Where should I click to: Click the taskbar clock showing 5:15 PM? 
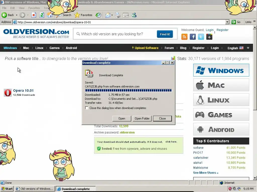pos(248,189)
